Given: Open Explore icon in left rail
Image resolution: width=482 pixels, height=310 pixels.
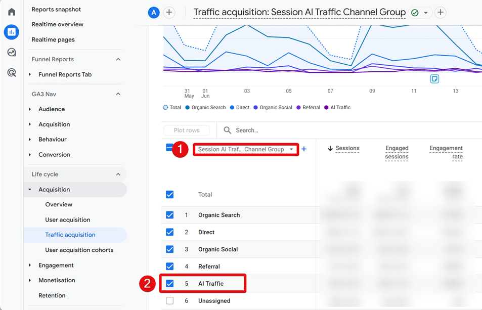Looking at the screenshot, I should click(x=12, y=52).
